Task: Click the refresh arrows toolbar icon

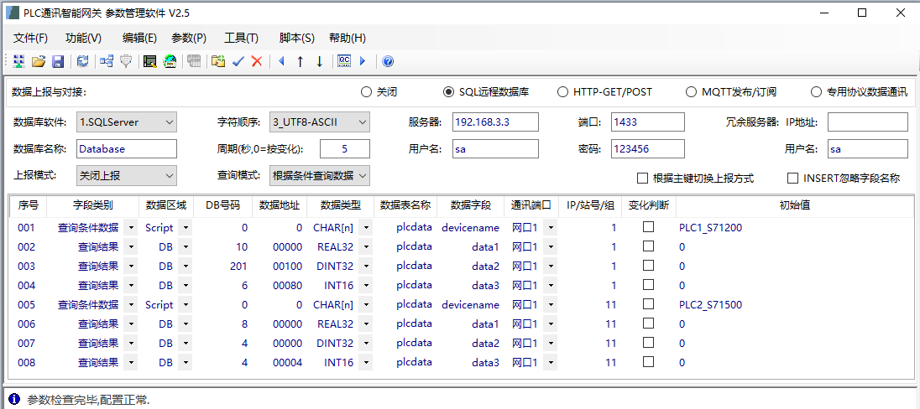Action: [82, 61]
